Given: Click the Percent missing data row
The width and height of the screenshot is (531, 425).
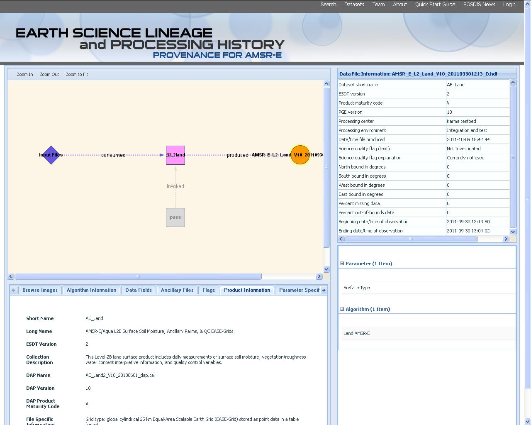Looking at the screenshot, I should (x=424, y=203).
